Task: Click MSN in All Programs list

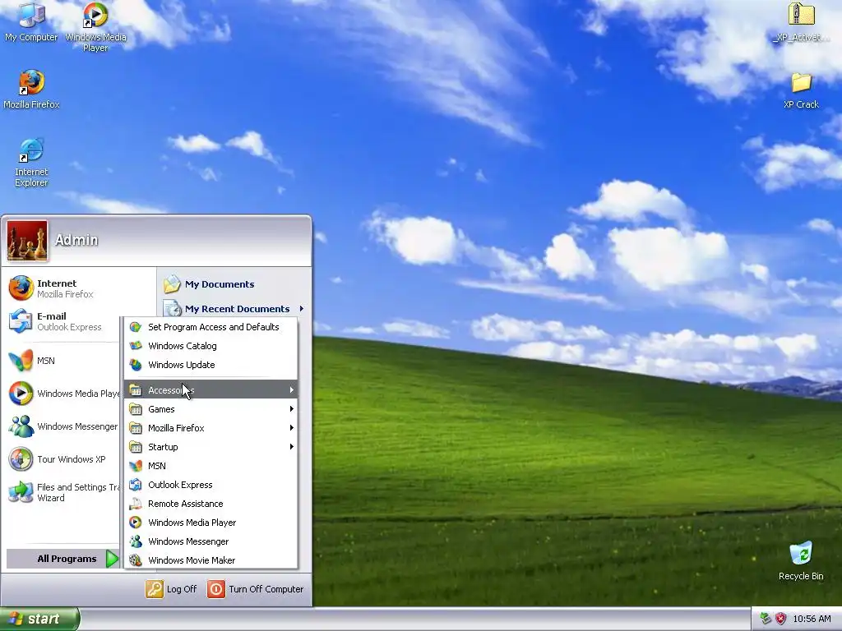Action: click(210, 466)
